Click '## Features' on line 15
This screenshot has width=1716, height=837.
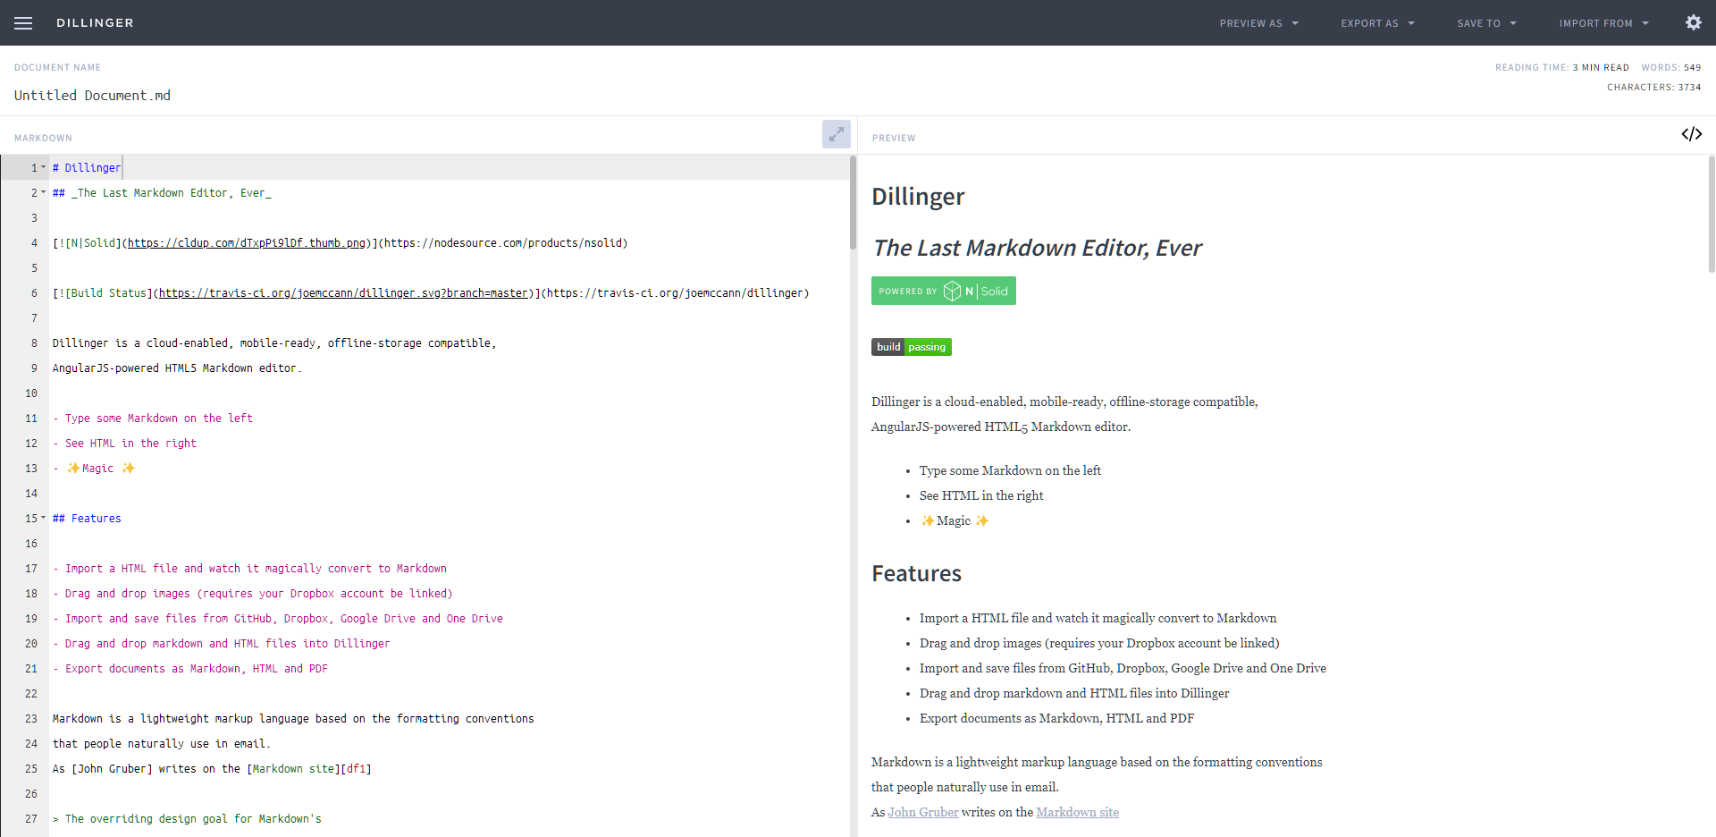[87, 518]
